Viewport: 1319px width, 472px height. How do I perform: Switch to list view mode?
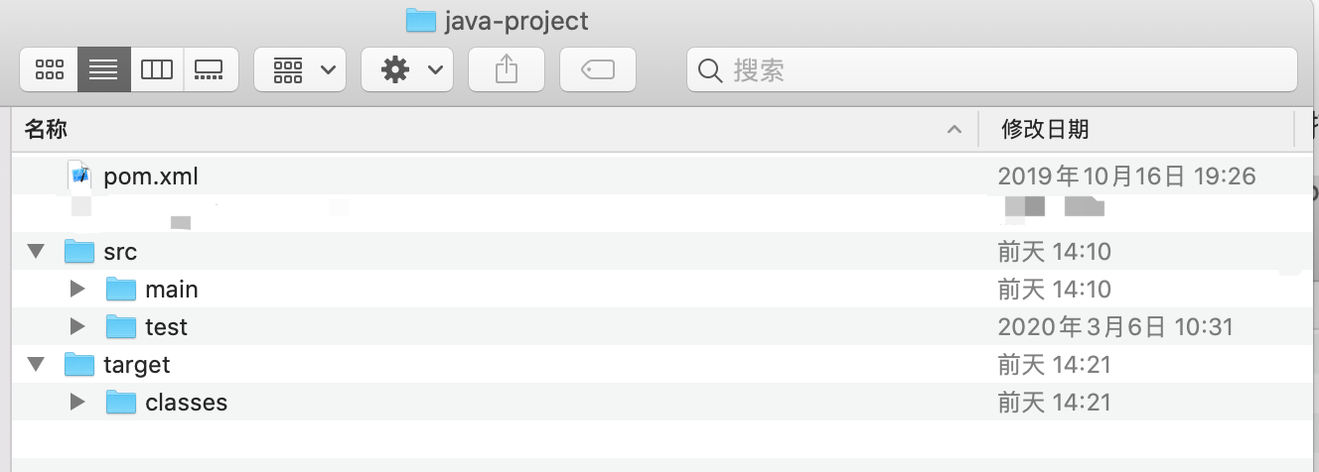103,69
